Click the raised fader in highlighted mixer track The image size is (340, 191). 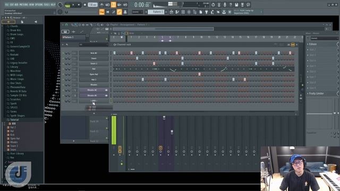[x=164, y=118]
